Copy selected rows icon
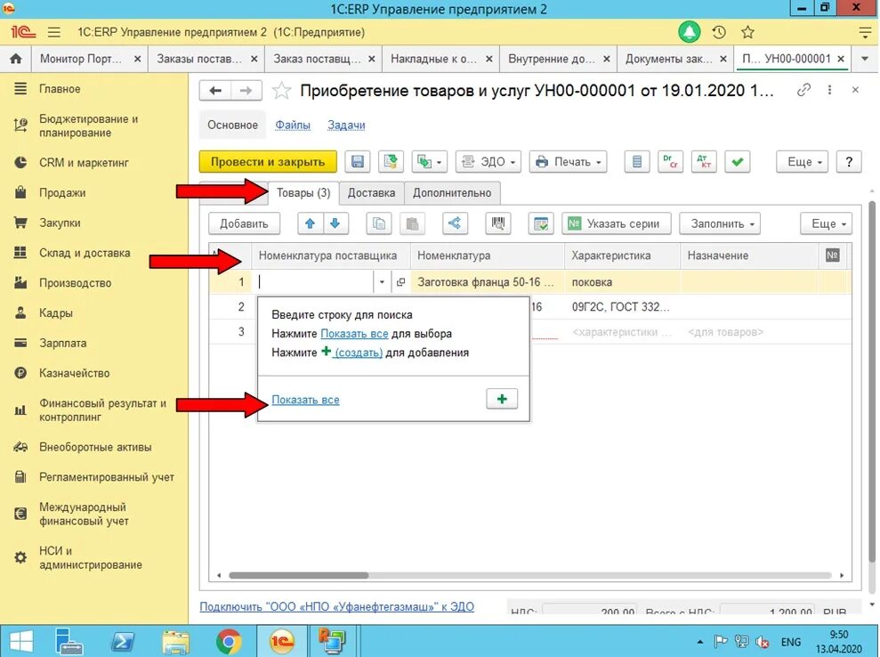The width and height of the screenshot is (880, 657). pos(379,223)
